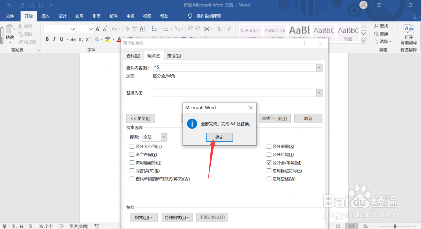Click 确定 in the completion dialog

(219, 137)
